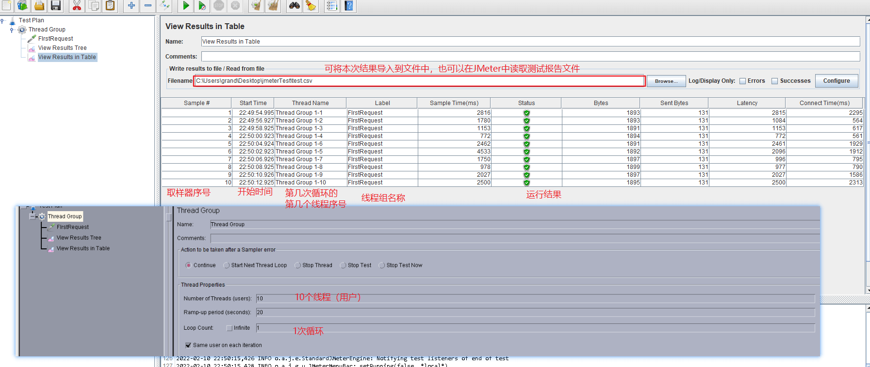
Task: Create a new test plan via toolbar icon
Action: [x=7, y=5]
